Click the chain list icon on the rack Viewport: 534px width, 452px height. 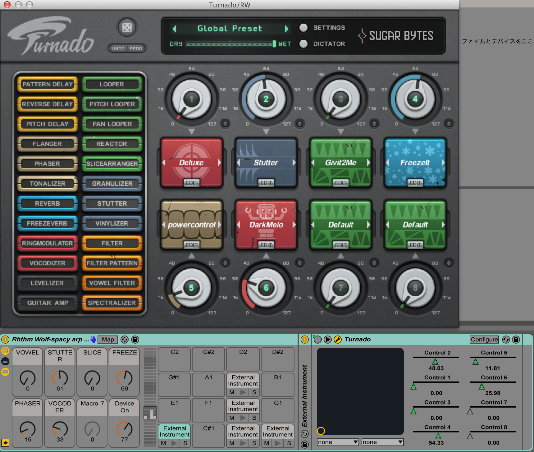coord(5,361)
